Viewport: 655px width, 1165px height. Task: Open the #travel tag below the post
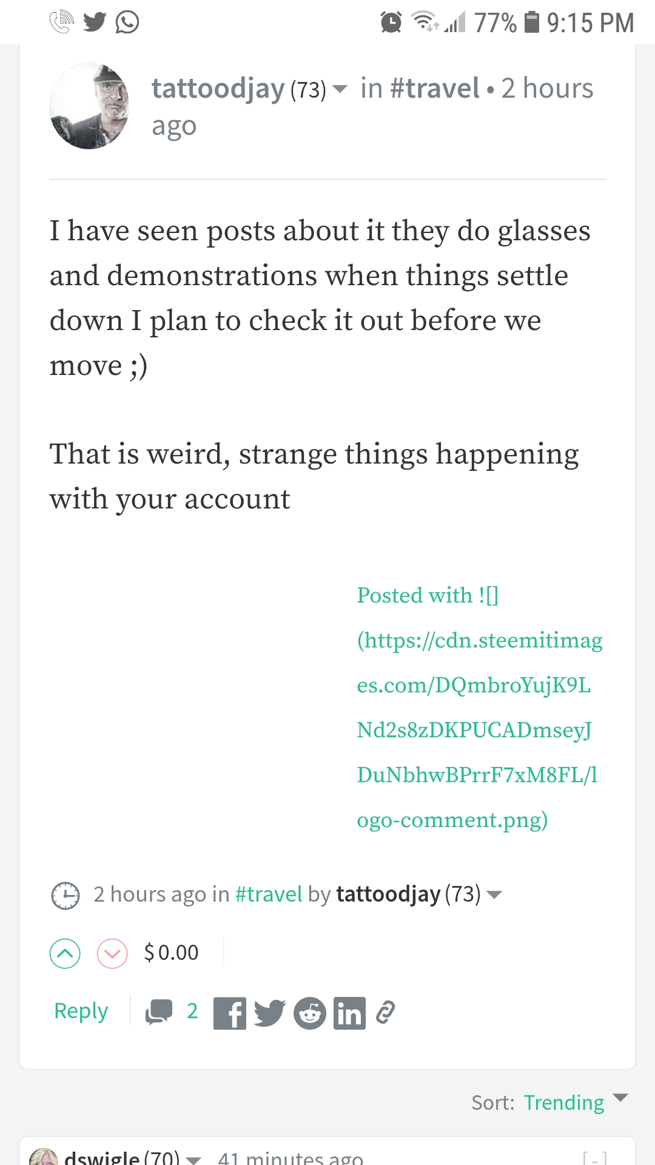[268, 894]
